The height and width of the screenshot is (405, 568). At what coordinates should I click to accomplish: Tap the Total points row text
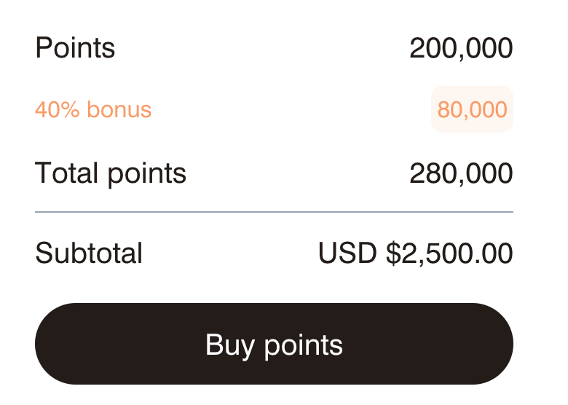(111, 173)
